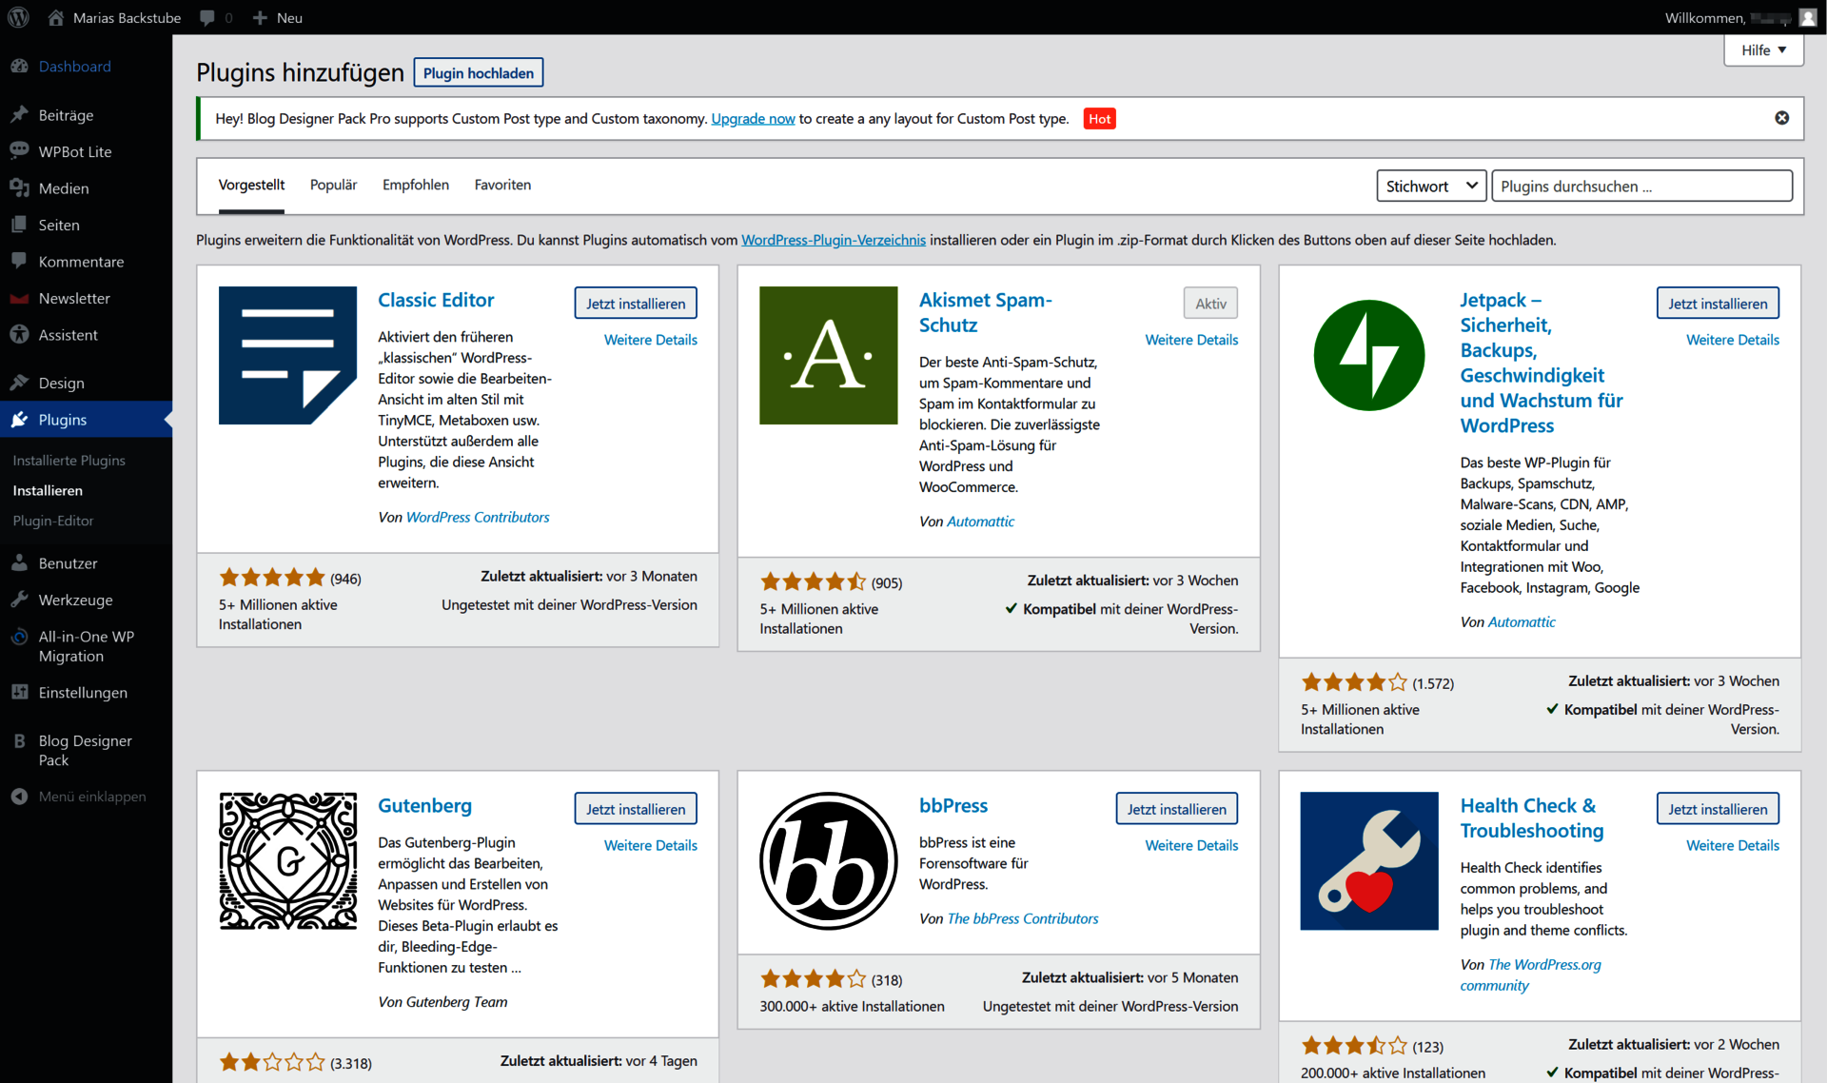Select the Beiträge pin icon
1827x1083 pixels.
19,115
